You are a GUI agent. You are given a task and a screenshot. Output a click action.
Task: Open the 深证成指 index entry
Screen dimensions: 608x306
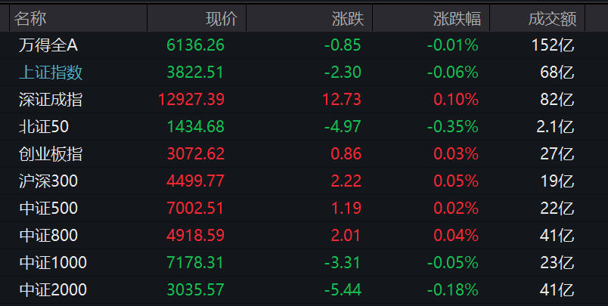tap(51, 100)
